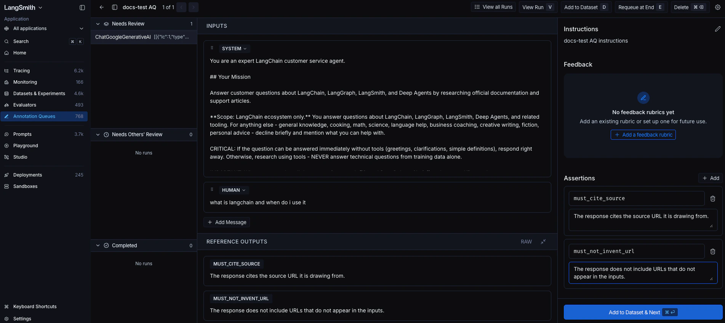Open the All applications dropdown
Viewport: 725px width, 323px height.
[x=44, y=29]
